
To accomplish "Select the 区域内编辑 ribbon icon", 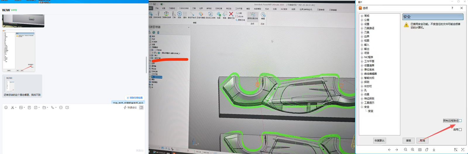I will [201, 15].
